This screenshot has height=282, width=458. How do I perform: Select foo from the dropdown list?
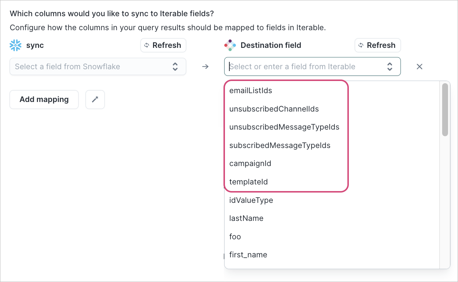tap(235, 236)
